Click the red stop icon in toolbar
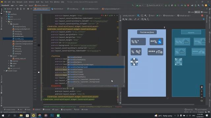This screenshot has width=211, height=118. [188, 5]
